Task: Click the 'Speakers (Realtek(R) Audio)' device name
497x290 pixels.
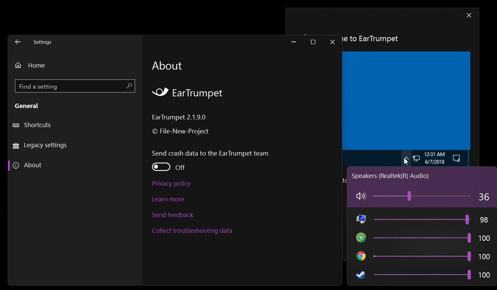Action: [x=390, y=176]
